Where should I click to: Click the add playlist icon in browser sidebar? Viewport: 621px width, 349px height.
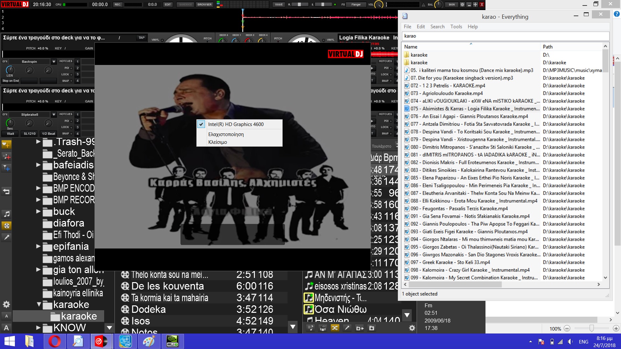[x=6, y=157]
